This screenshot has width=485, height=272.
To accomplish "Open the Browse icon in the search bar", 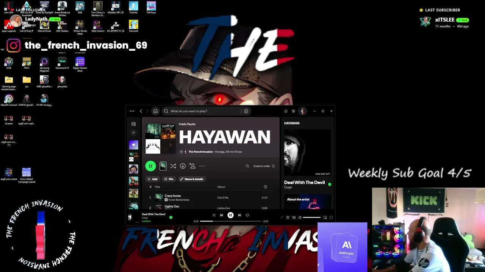I will [246, 111].
